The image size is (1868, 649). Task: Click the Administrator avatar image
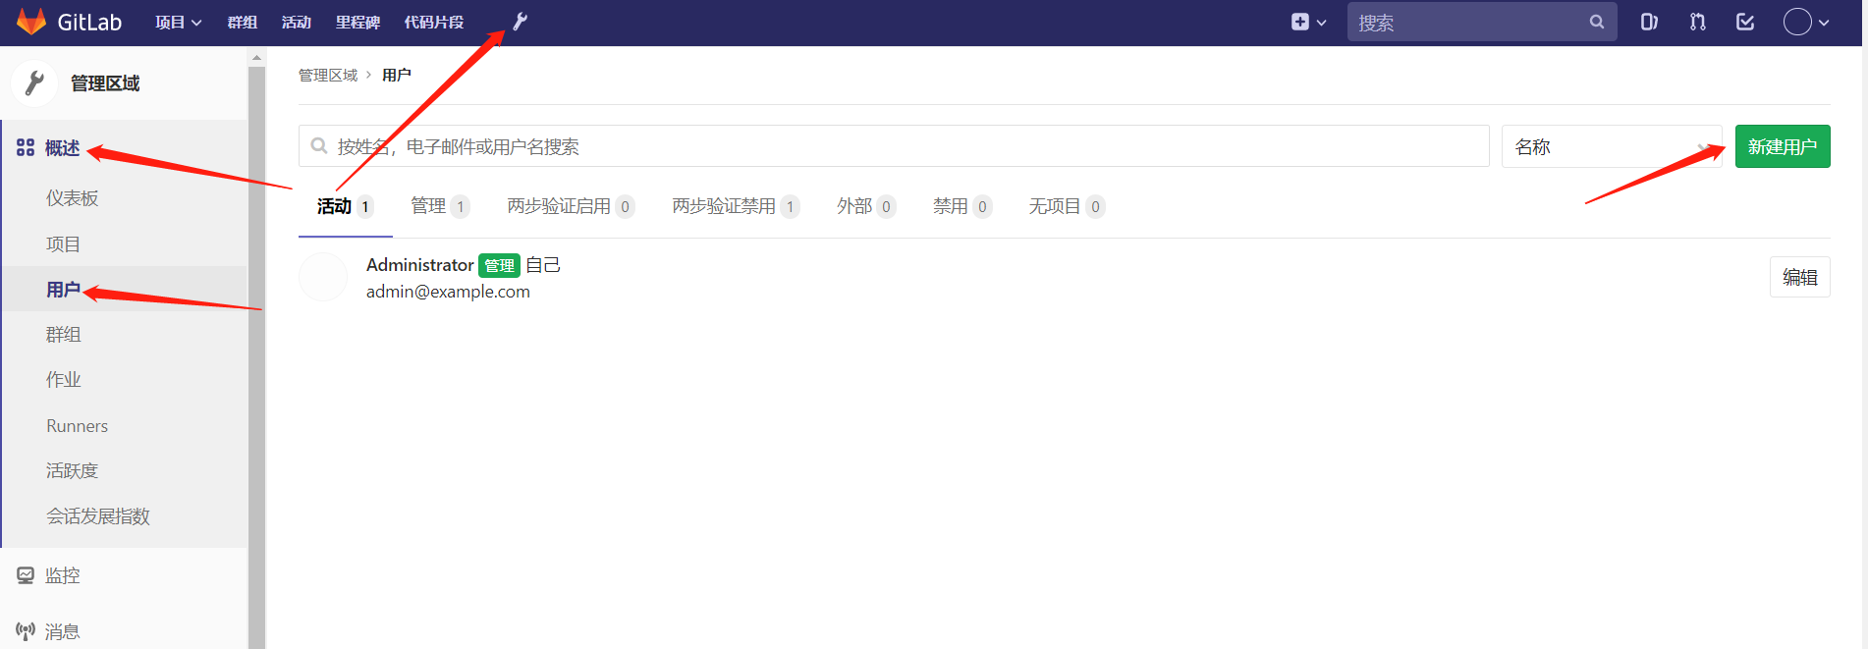click(323, 277)
